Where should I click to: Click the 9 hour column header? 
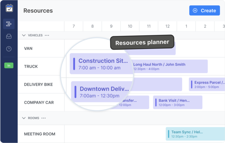(111, 26)
